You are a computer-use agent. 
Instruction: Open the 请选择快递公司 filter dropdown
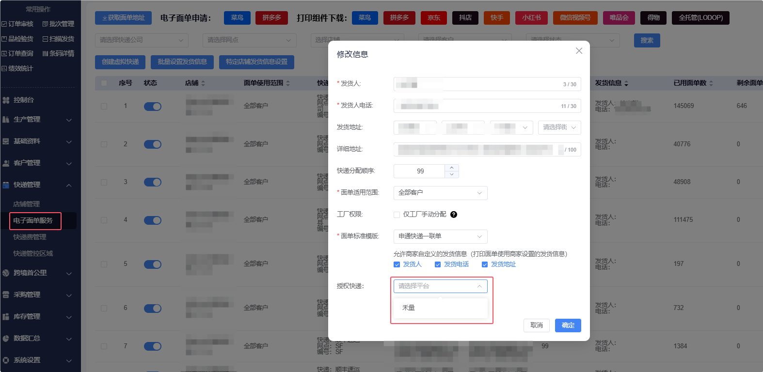(x=142, y=40)
